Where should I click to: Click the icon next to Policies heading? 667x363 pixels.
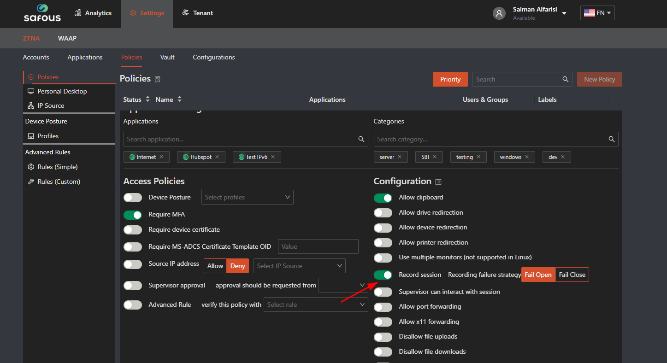tap(158, 79)
